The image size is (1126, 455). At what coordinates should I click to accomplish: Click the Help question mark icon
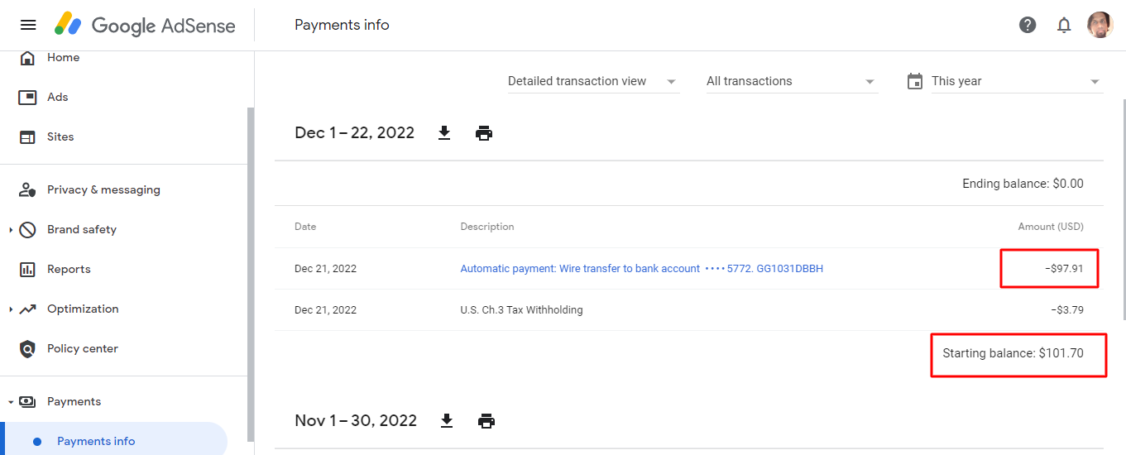pos(1028,25)
